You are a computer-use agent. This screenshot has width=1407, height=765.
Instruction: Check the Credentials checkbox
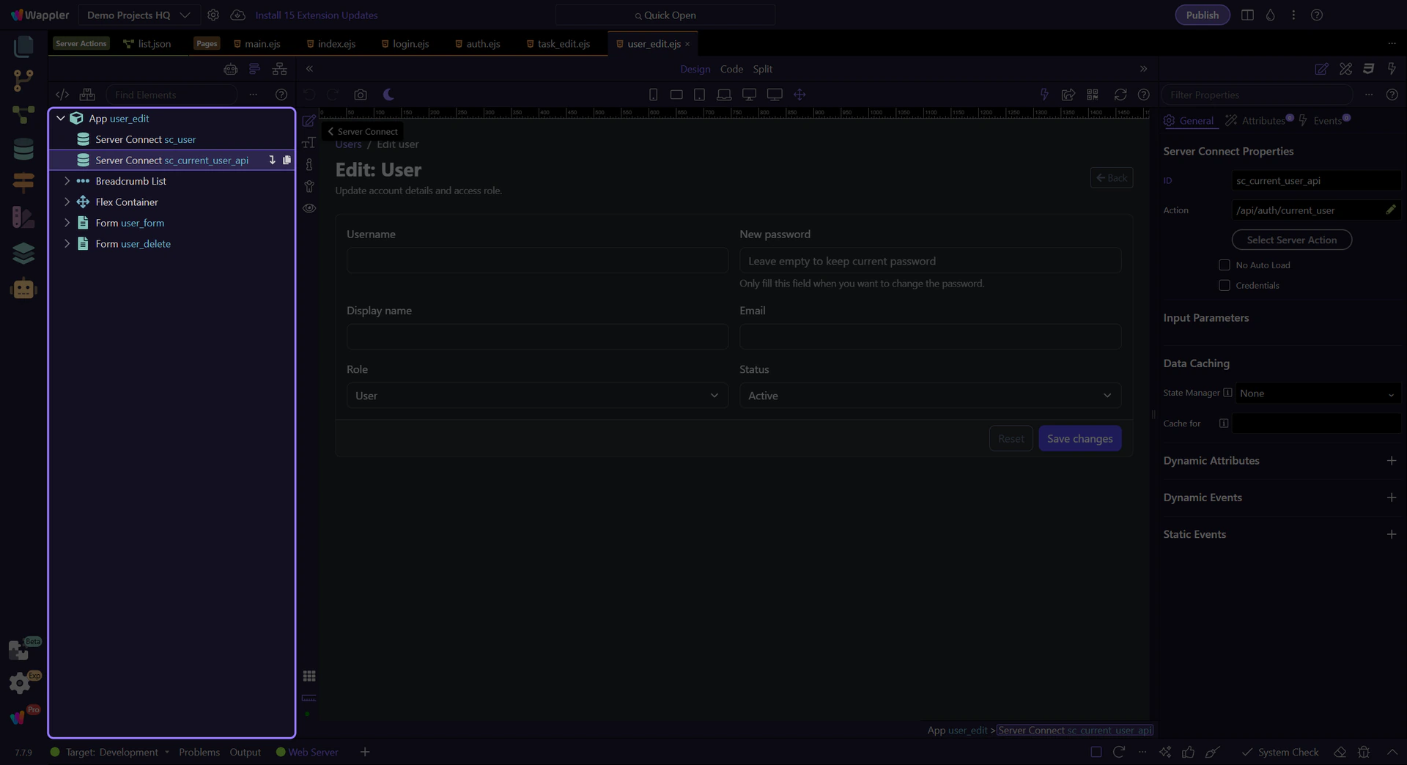pos(1224,286)
